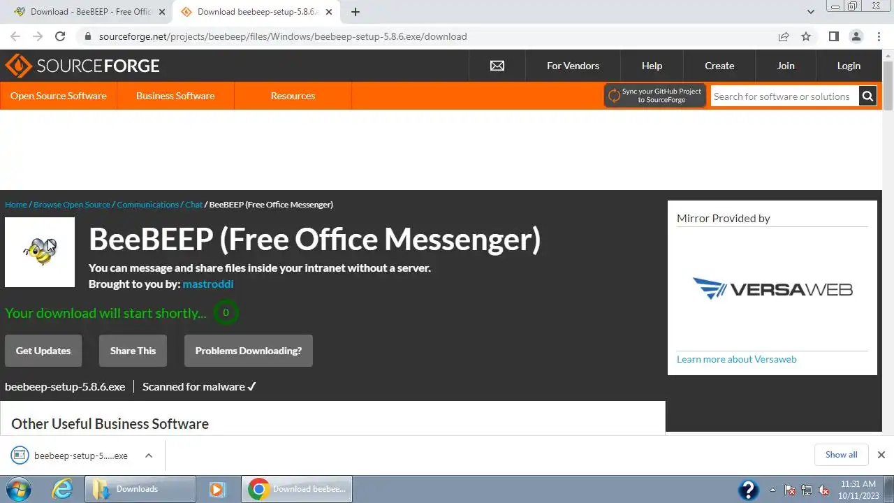Click the beebeep-setup-5.8.6.exe file name text
This screenshot has width=894, height=503.
[x=65, y=386]
